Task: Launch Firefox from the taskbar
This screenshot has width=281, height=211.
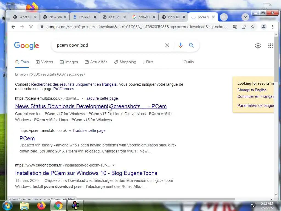Action: tap(41, 206)
